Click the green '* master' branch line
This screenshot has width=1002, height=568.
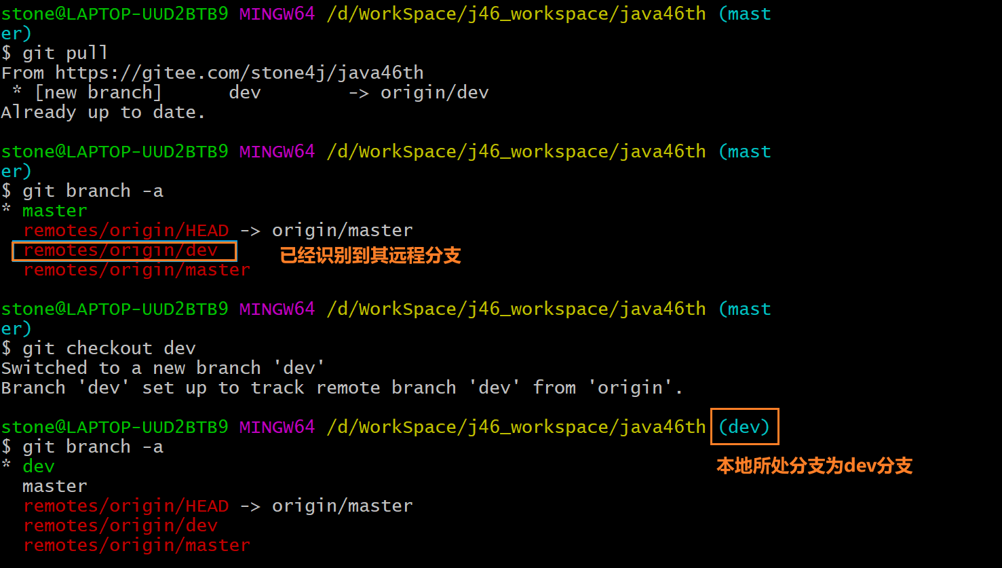[45, 211]
